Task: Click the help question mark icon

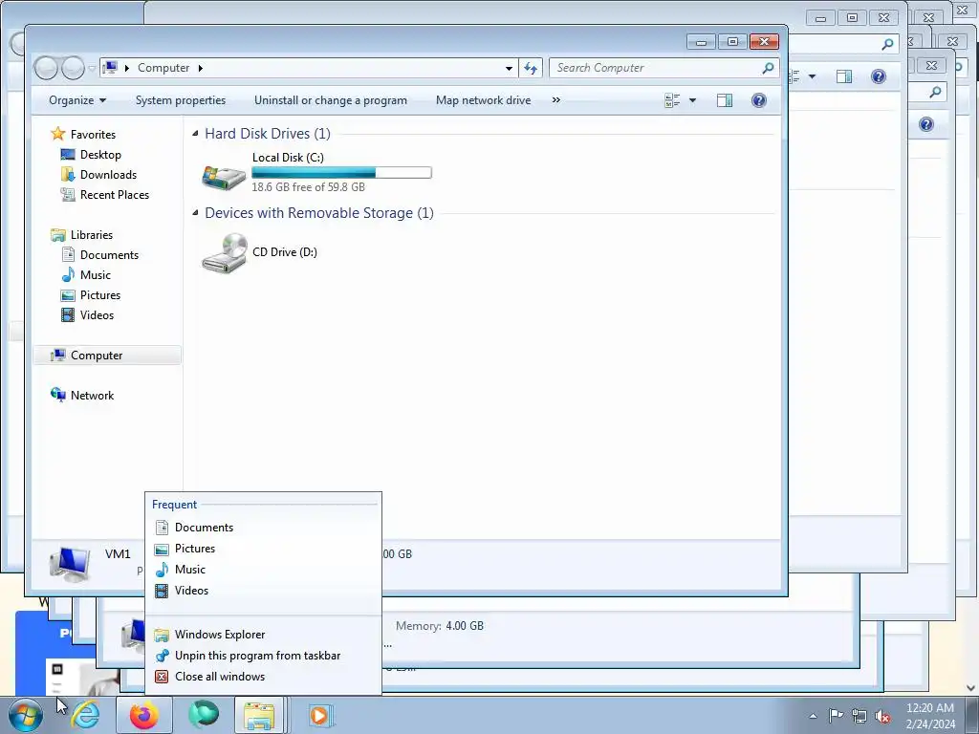Action: click(758, 100)
